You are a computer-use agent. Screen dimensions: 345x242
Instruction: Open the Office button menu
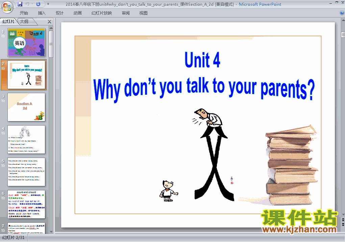[x=7, y=7]
